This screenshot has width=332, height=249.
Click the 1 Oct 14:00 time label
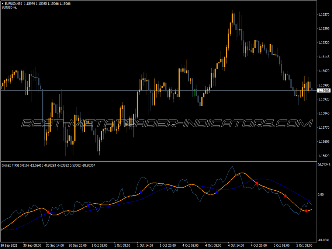[x=145, y=245]
